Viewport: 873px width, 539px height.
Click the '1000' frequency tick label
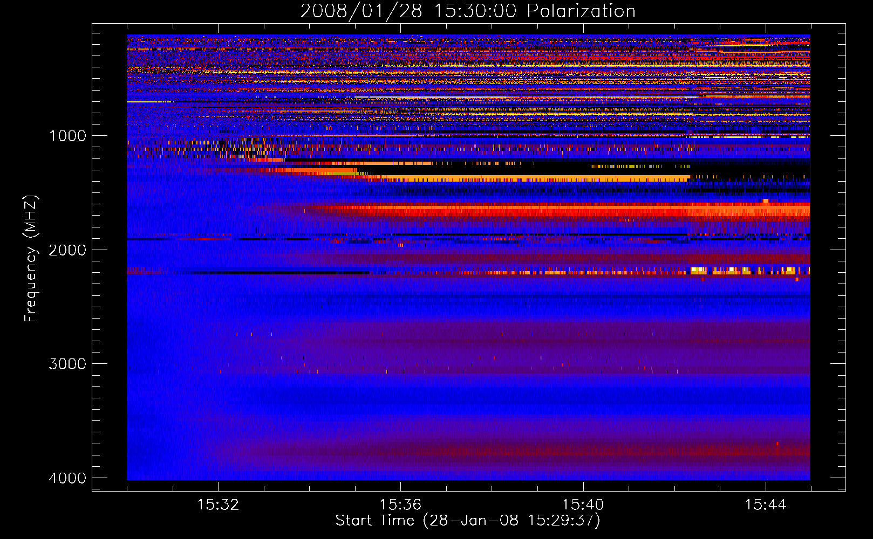[67, 136]
